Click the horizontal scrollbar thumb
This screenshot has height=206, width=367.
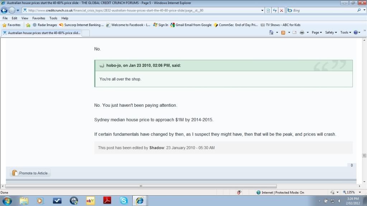click(141, 186)
